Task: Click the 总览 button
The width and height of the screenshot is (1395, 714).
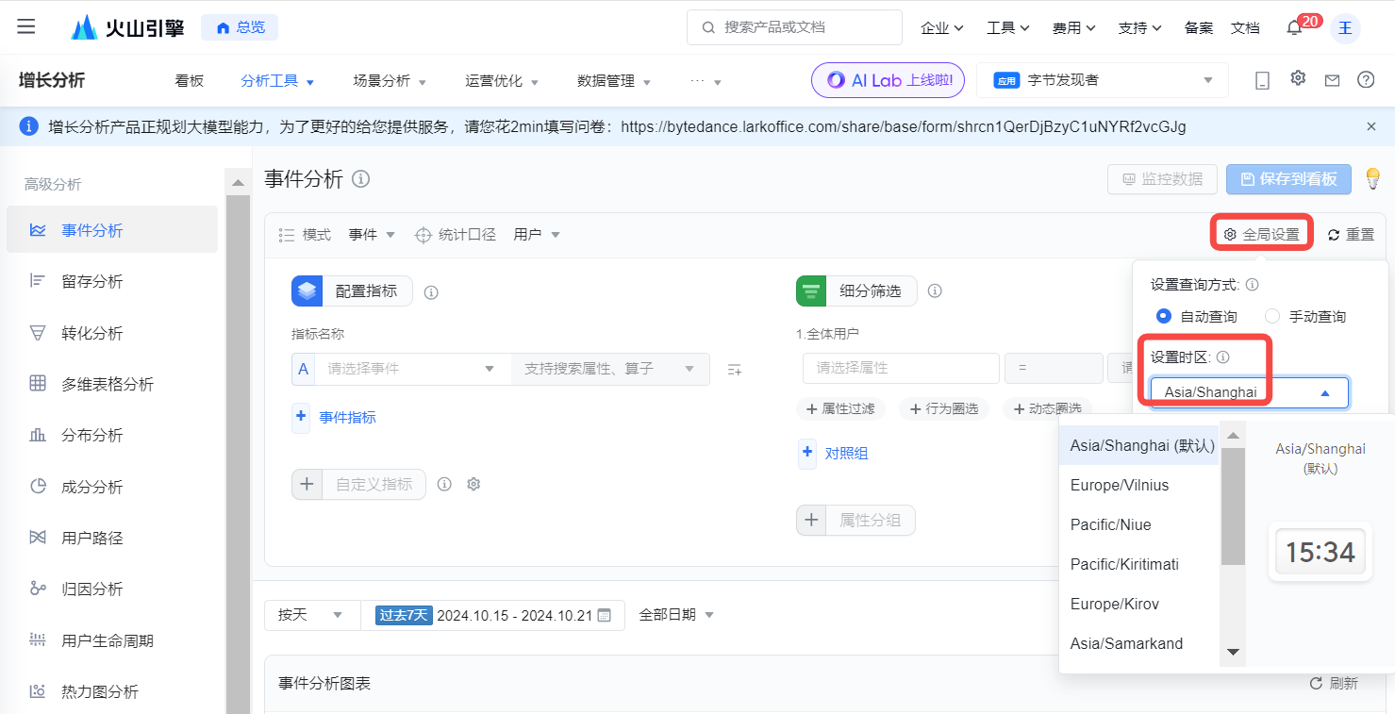Action: pos(240,27)
